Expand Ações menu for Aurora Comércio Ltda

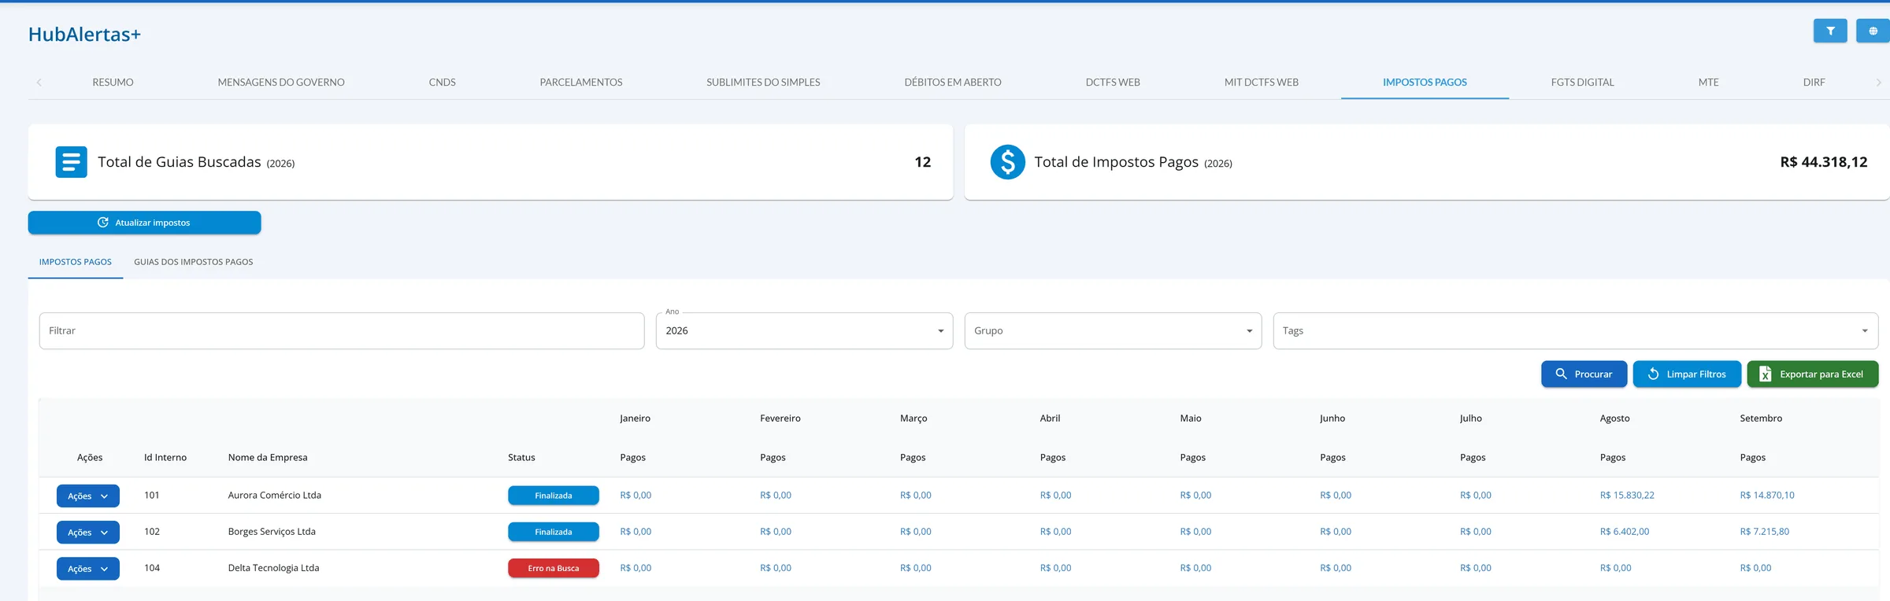pos(88,496)
